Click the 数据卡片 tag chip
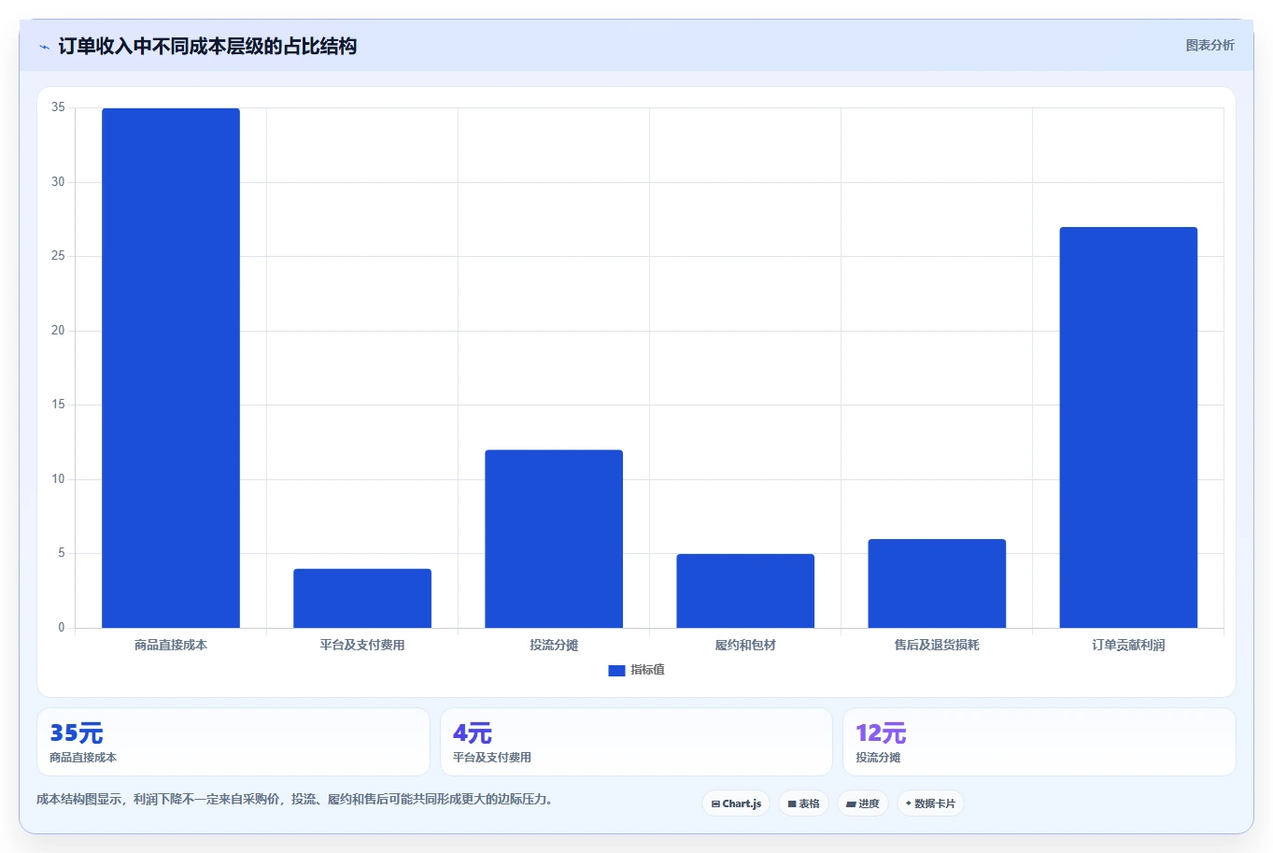Screen dimensions: 1273x853 click(x=930, y=803)
